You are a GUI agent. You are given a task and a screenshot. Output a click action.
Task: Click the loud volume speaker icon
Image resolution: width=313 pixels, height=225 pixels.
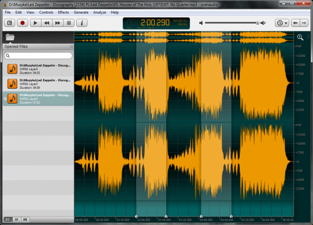263,23
